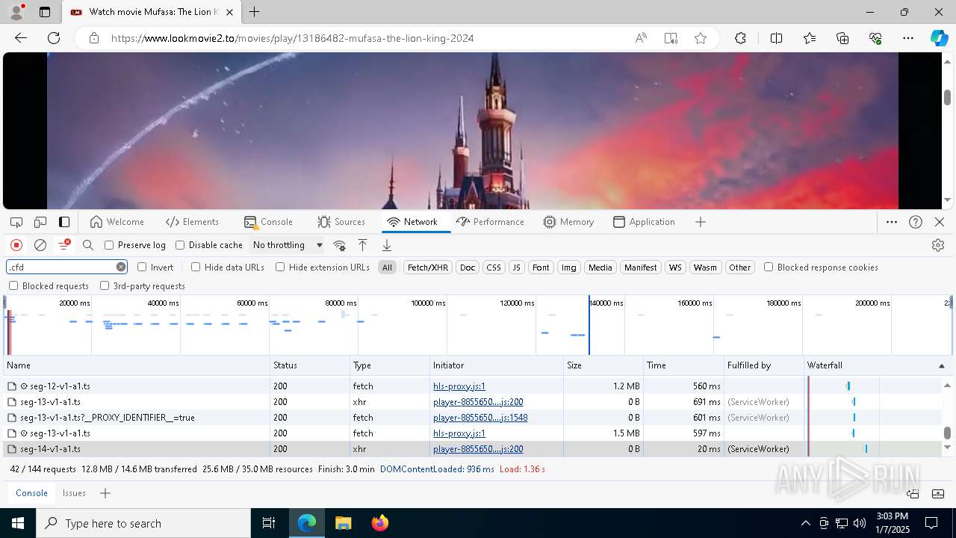Image resolution: width=956 pixels, height=538 pixels.
Task: Clear the .cfd filter text
Action: pyautogui.click(x=121, y=267)
